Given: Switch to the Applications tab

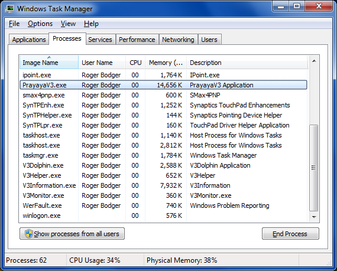Looking at the screenshot, I should coord(29,40).
